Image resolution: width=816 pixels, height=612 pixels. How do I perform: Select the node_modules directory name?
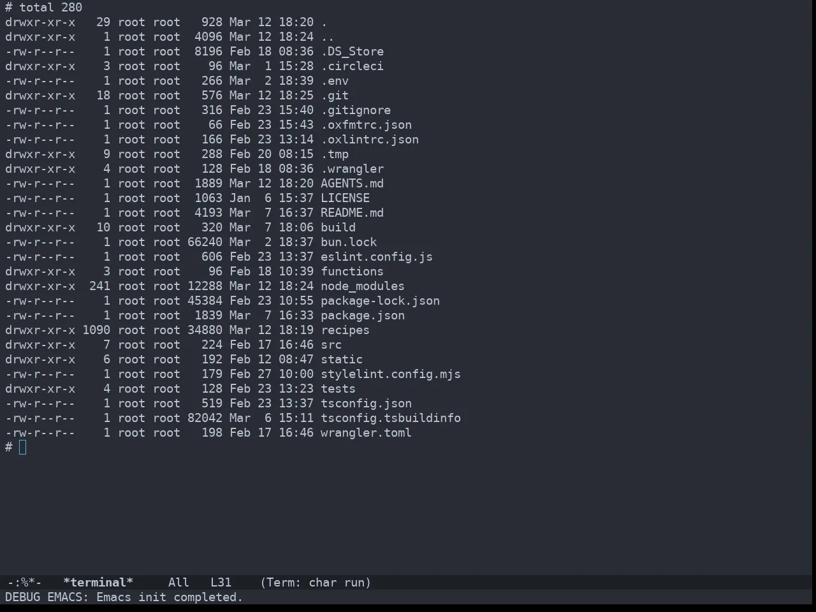click(x=363, y=286)
